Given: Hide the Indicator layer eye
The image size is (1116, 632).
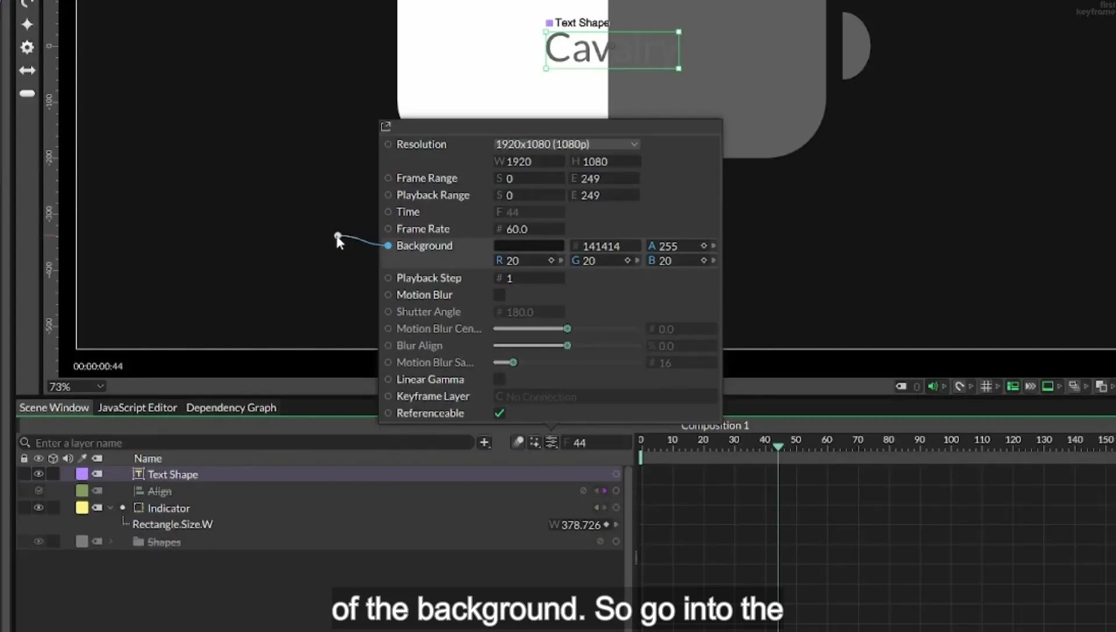Looking at the screenshot, I should point(38,508).
